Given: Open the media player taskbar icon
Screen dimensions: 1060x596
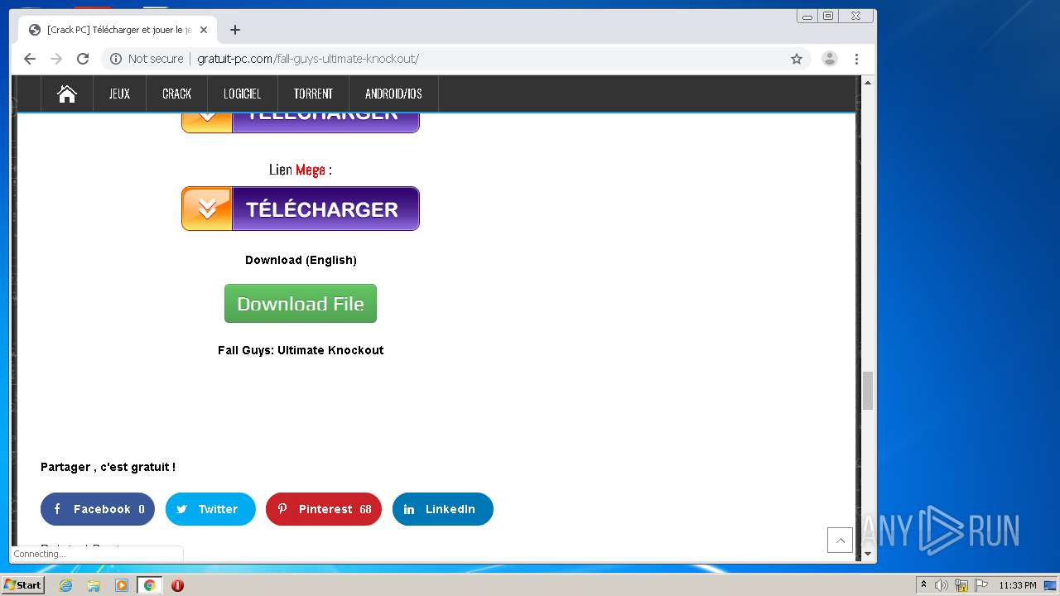Looking at the screenshot, I should [x=122, y=585].
